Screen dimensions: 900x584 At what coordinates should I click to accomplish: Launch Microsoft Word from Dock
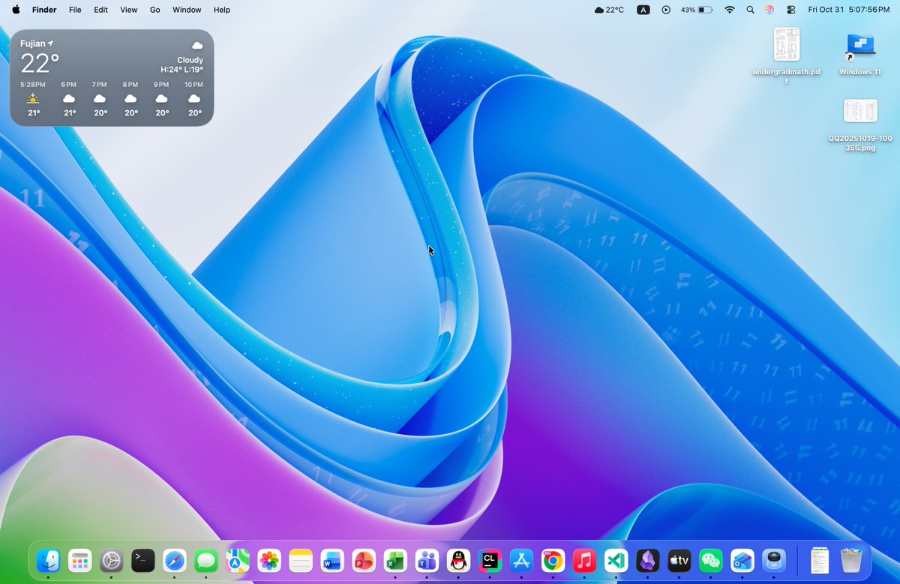pyautogui.click(x=332, y=560)
